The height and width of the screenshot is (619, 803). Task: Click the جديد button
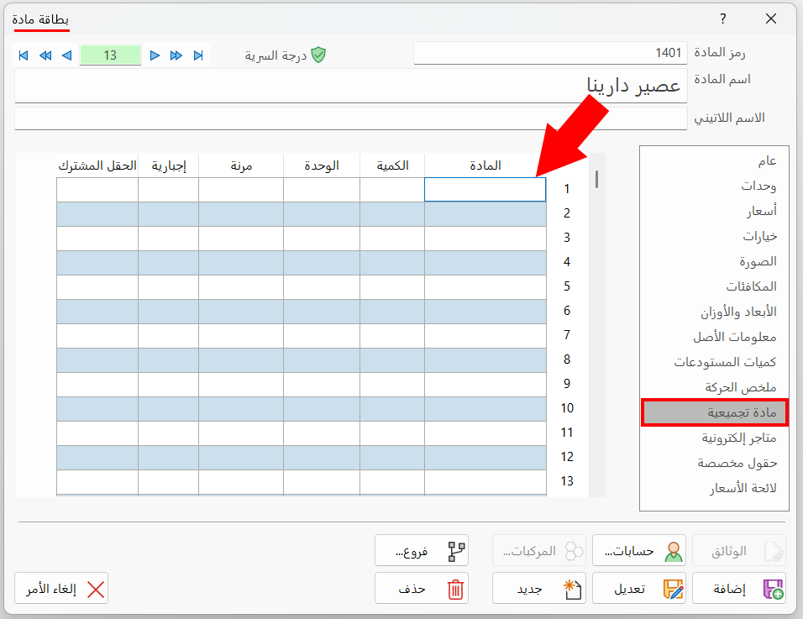click(x=539, y=588)
